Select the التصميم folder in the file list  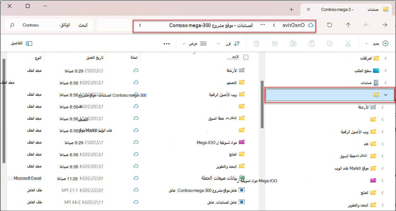[x=236, y=82]
